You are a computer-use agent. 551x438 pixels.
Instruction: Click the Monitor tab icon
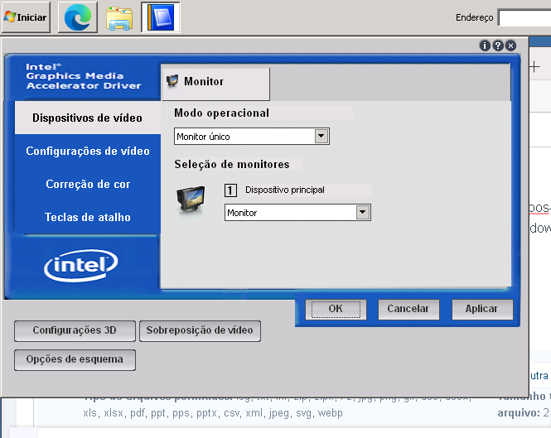pyautogui.click(x=172, y=81)
